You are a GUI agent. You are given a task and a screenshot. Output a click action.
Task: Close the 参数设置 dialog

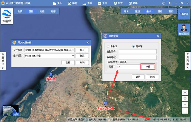click(x=158, y=36)
